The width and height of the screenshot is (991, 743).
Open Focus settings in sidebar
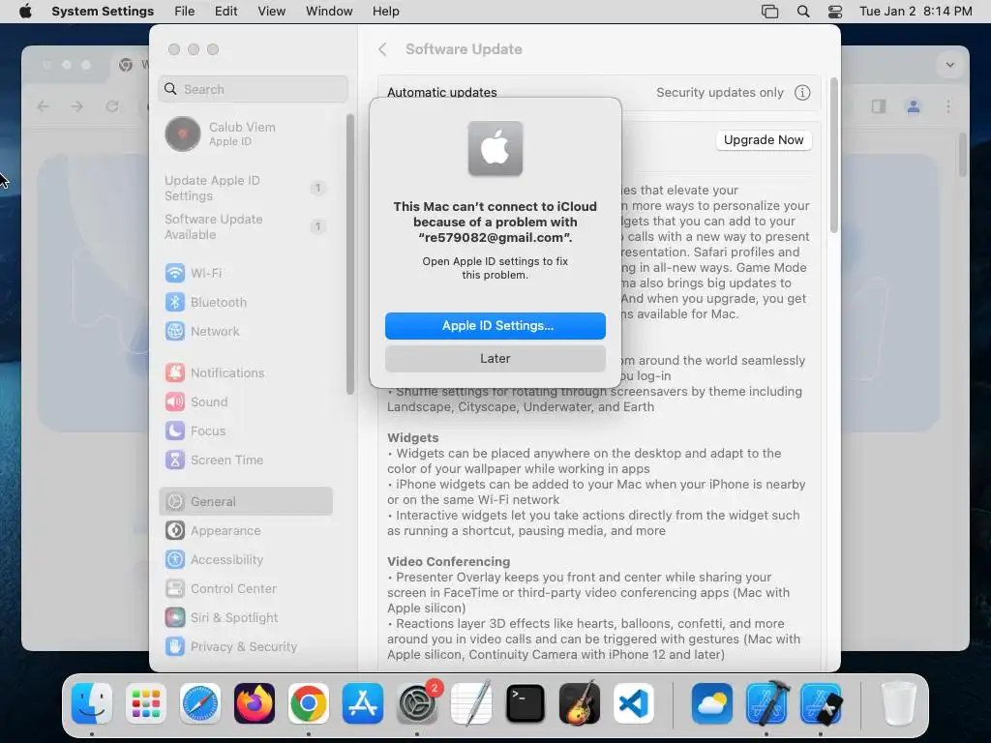point(247,431)
